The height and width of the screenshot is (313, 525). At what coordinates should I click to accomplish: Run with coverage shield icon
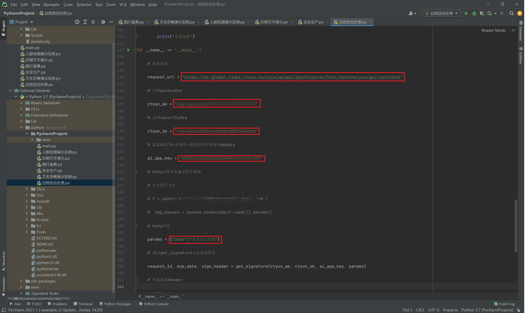click(x=482, y=13)
